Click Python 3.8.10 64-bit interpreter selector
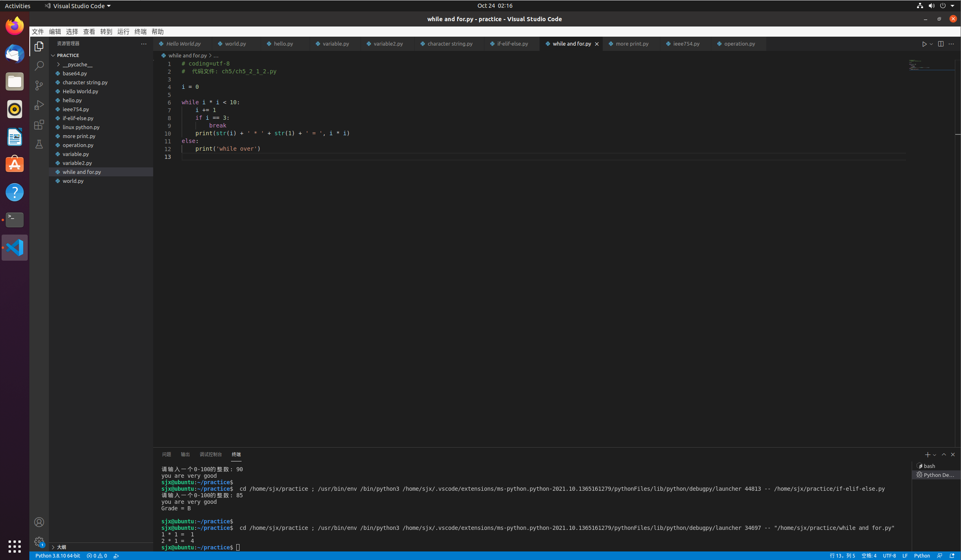Screen dimensions: 961x560 pos(57,556)
